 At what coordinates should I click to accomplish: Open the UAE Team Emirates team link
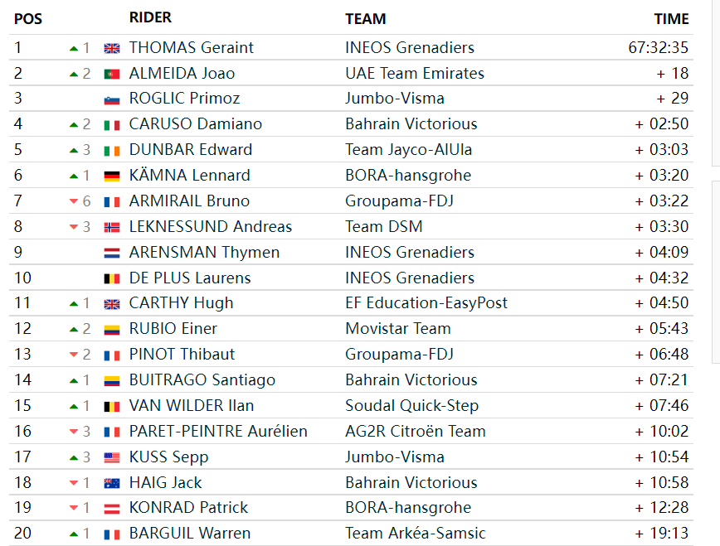[415, 74]
